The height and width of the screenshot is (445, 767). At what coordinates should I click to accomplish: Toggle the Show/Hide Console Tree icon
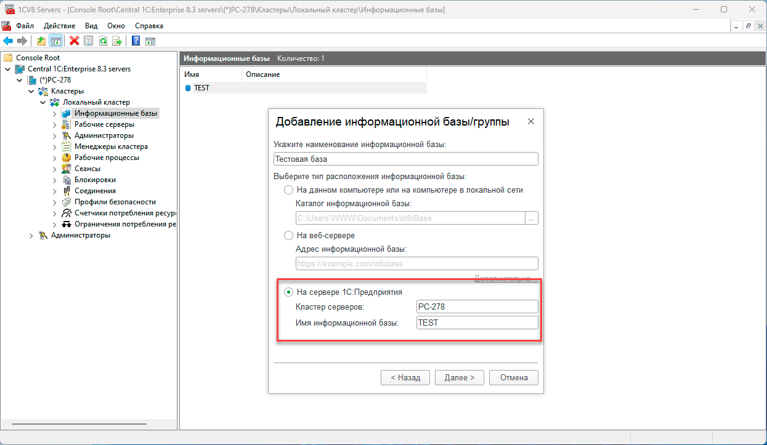tap(55, 41)
